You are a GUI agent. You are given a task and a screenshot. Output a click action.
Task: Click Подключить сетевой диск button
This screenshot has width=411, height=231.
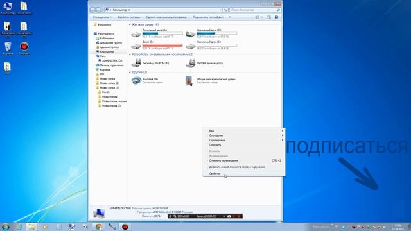(208, 17)
